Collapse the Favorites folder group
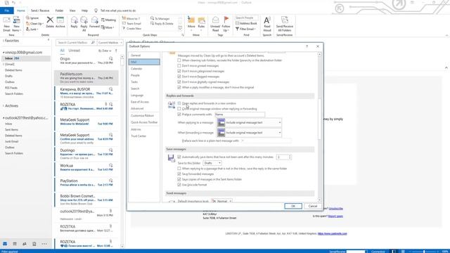The width and height of the screenshot is (450, 253). coord(4,41)
